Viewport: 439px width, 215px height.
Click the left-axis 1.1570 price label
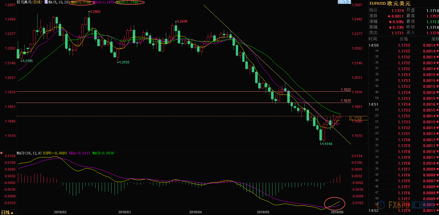click(x=10, y=136)
